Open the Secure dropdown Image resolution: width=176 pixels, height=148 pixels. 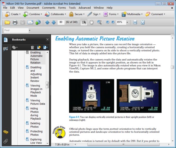77,14
